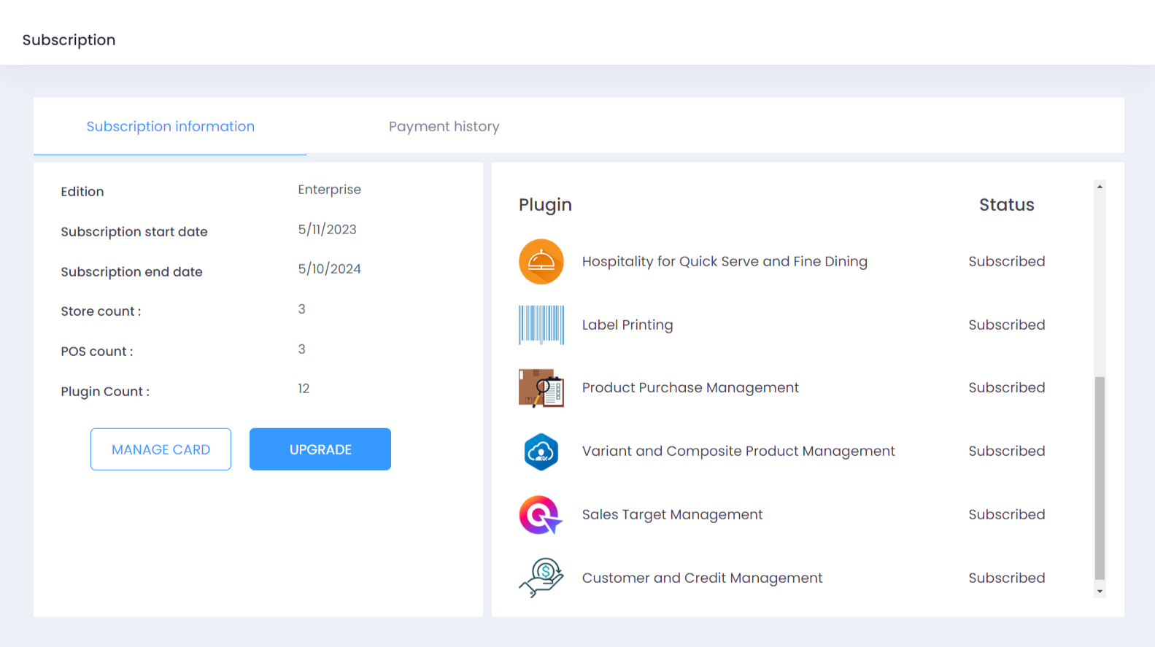Select the Subscription information tab
1155x647 pixels.
pyautogui.click(x=170, y=126)
